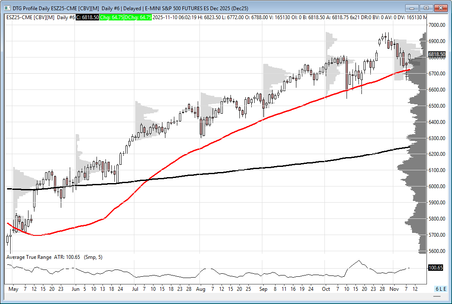Image resolution: width=452 pixels, height=304 pixels.
Task: Minimize the DTG Profile chart window
Action: [x=412, y=8]
